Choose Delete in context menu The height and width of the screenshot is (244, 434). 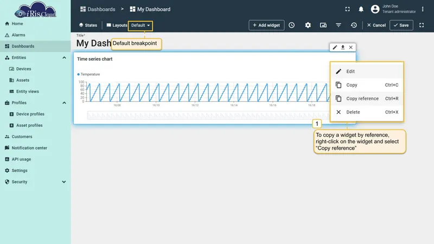[367, 112]
